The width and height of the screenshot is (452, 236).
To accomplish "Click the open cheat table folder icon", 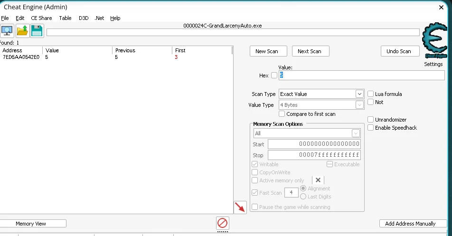I will [x=22, y=31].
